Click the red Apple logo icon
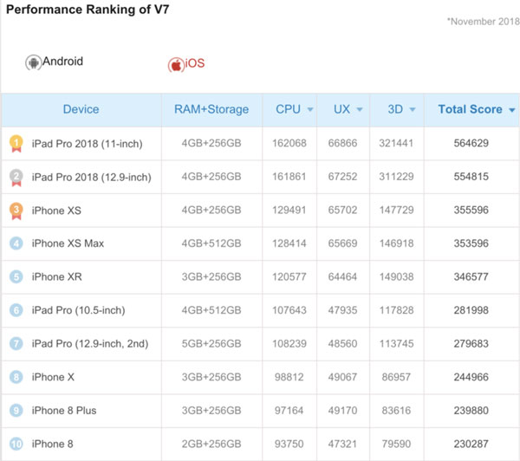This screenshot has height=461, width=520. coord(176,65)
